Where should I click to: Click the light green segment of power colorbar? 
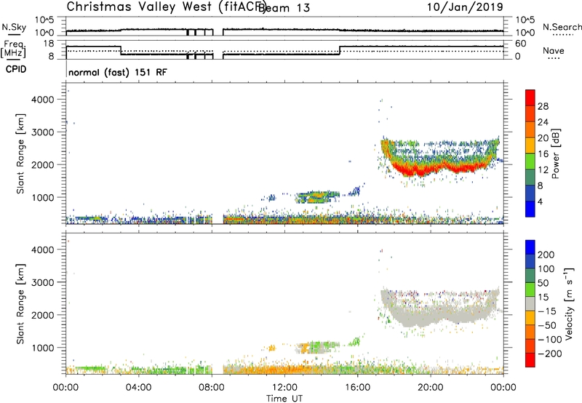530,161
